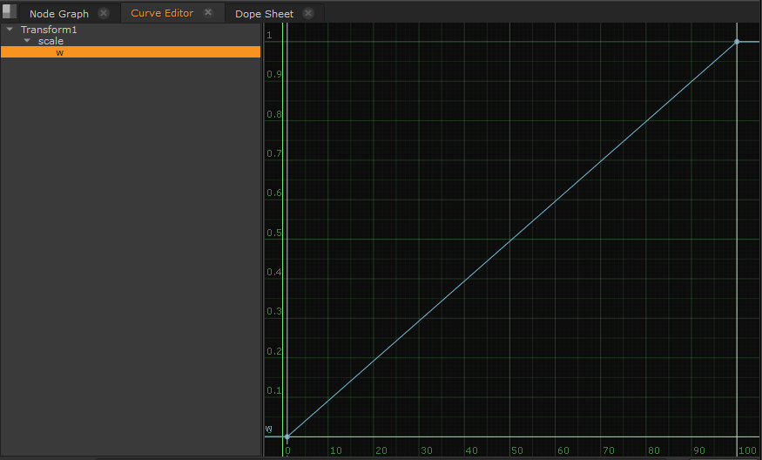Select the highlighted w curve row
Viewport: 762px width, 460px height.
coord(131,52)
